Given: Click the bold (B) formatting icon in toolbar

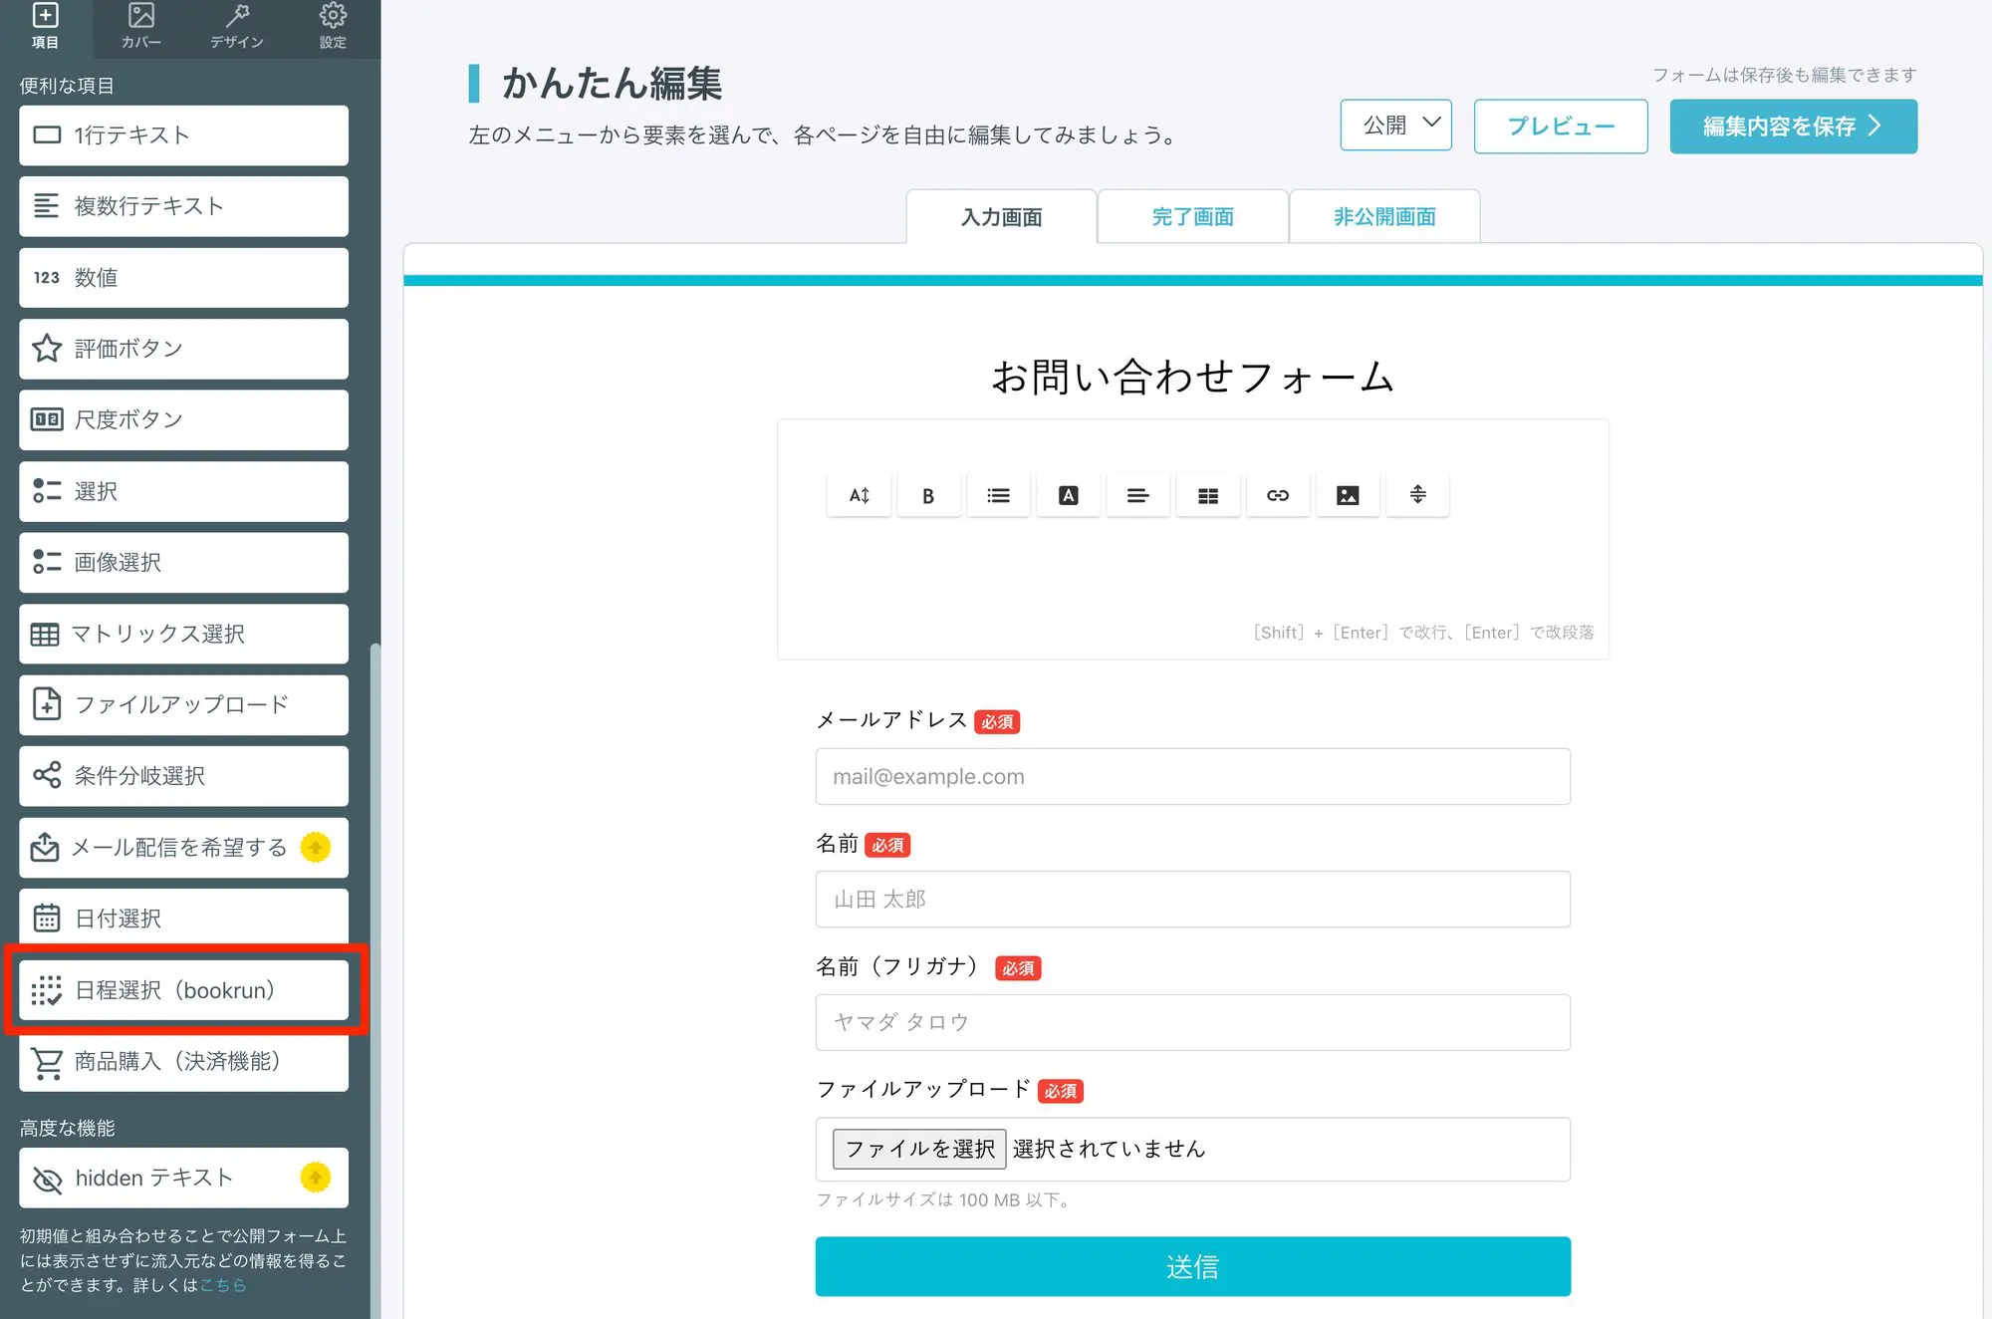Looking at the screenshot, I should click(928, 494).
